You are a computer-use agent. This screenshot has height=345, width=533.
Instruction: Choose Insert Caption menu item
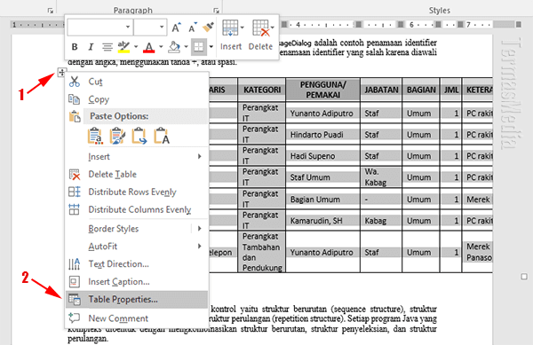click(x=136, y=281)
